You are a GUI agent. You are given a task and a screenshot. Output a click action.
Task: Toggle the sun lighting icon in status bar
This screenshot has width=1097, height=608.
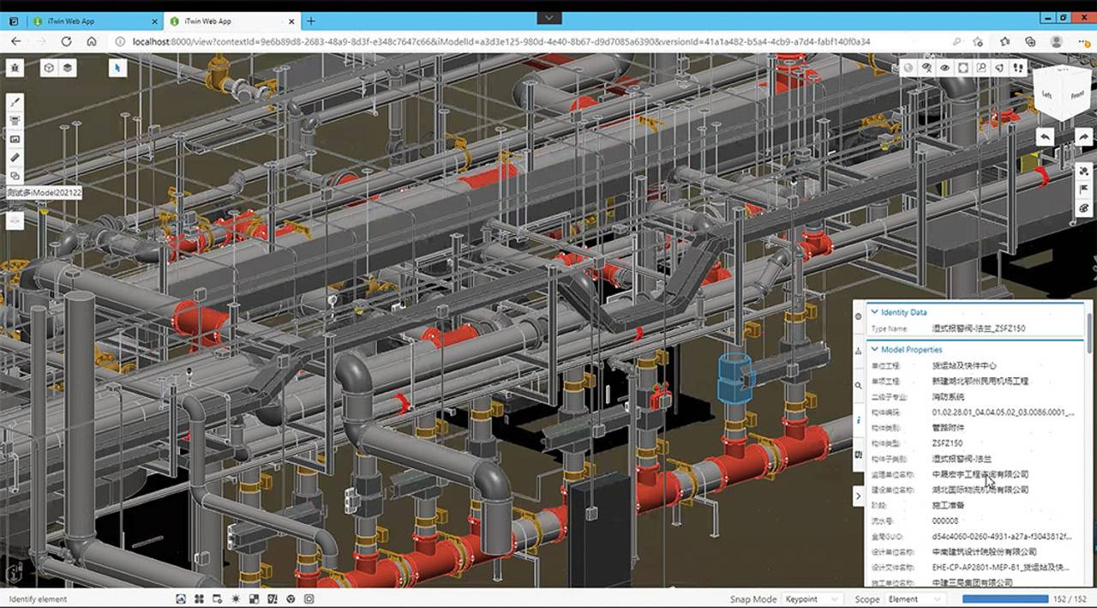[236, 599]
